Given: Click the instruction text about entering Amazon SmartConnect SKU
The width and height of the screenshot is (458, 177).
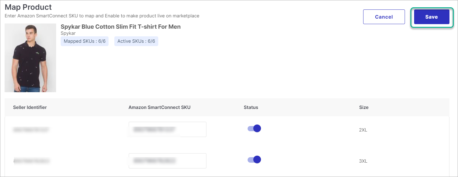Looking at the screenshot, I should point(102,16).
